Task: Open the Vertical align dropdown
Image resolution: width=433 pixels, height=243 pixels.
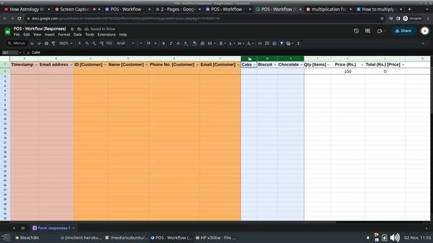Action: pos(231,43)
